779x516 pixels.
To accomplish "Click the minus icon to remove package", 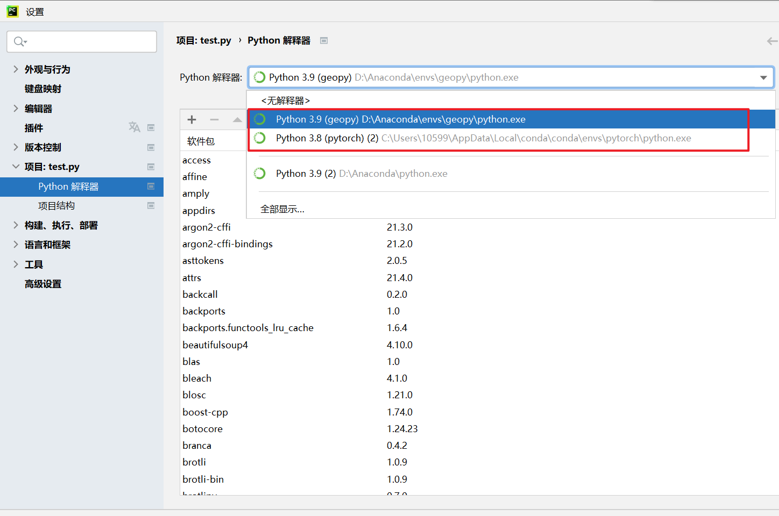I will tap(214, 120).
